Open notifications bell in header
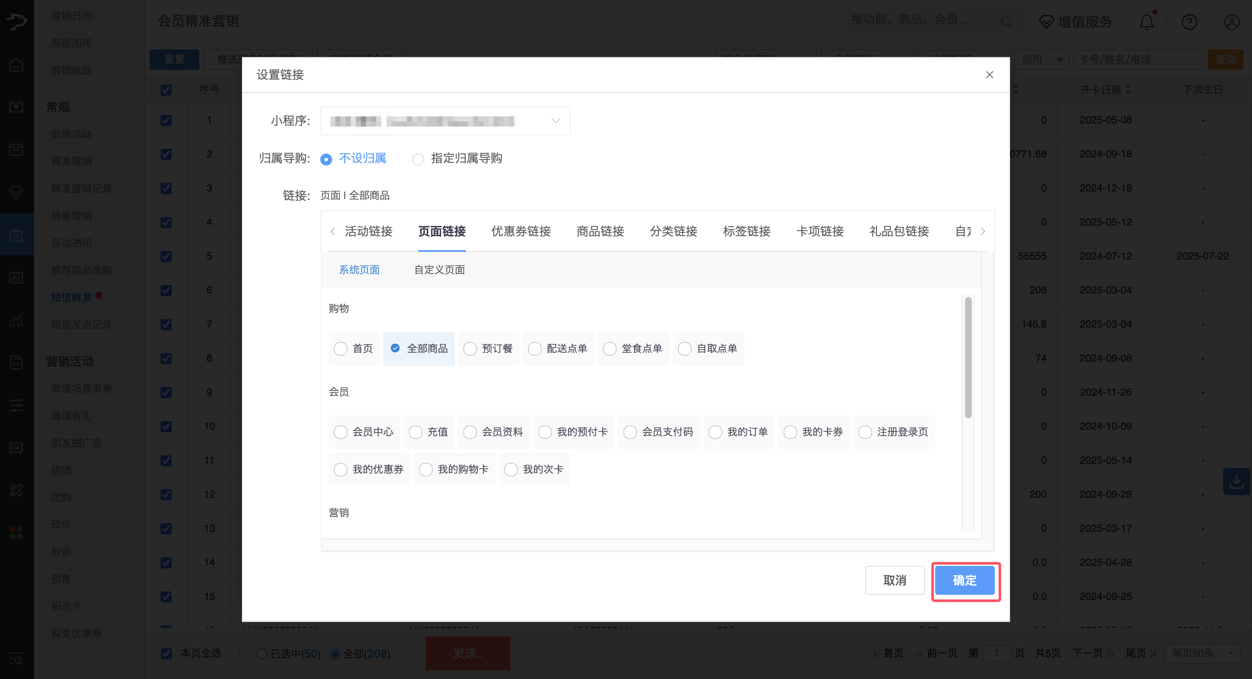The image size is (1252, 679). click(1146, 22)
